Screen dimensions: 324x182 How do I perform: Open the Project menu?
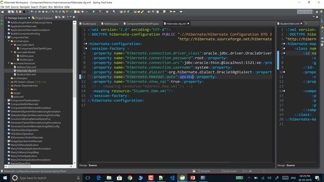(44, 7)
